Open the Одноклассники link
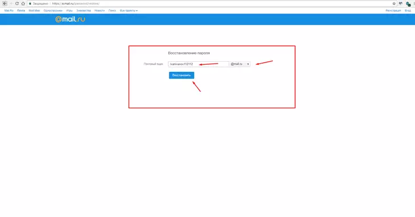The height and width of the screenshot is (217, 415). pyautogui.click(x=53, y=11)
